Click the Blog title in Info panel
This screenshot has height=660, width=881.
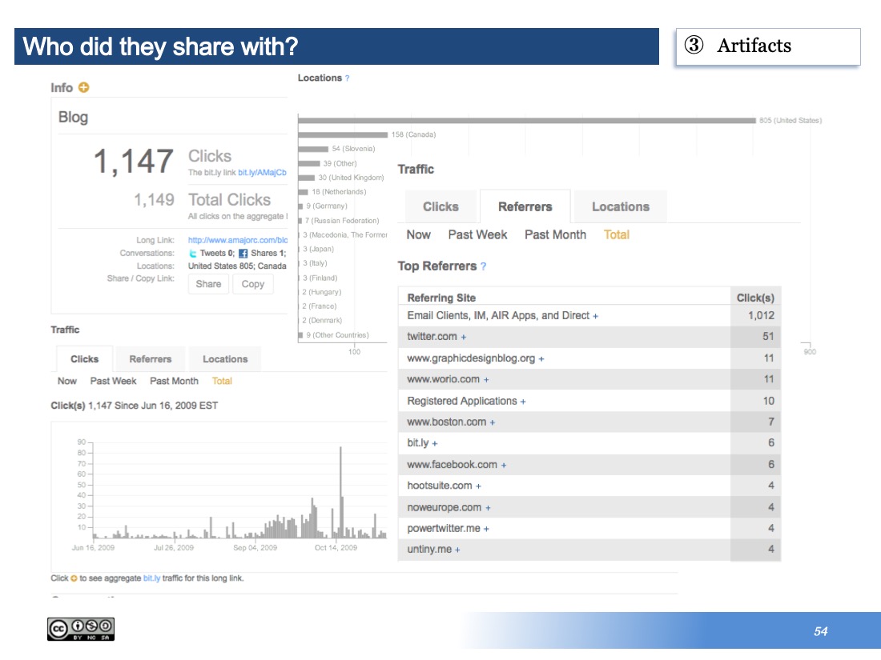click(x=73, y=118)
